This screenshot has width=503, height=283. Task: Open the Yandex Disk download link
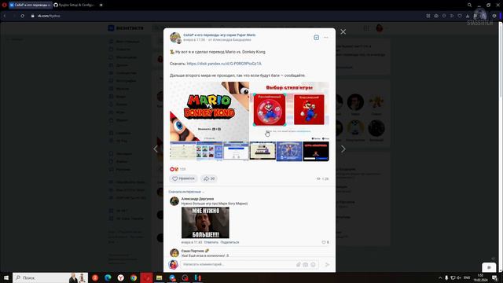(x=224, y=64)
